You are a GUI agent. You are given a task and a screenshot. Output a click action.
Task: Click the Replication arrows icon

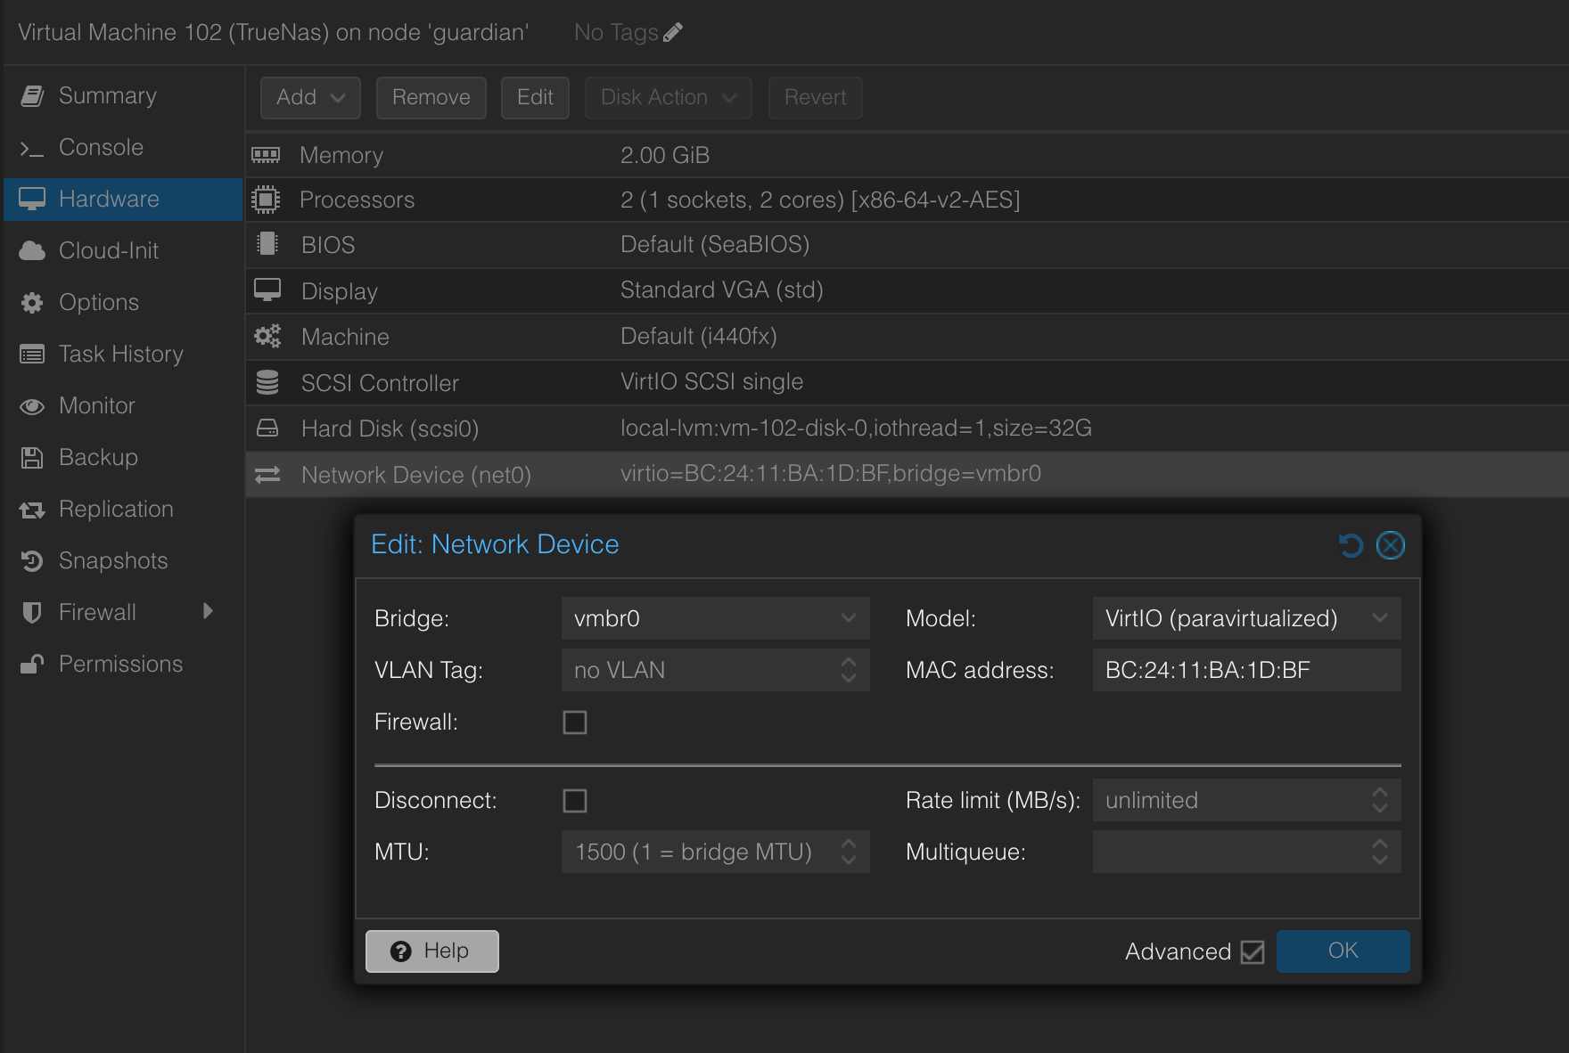click(x=32, y=510)
